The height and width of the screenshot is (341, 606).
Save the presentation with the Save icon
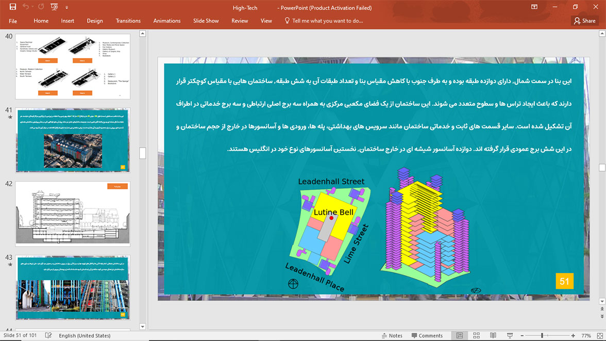pos(13,7)
